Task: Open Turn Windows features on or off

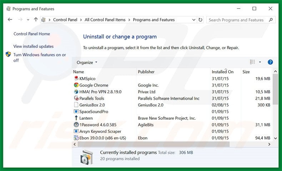Action: 40,57
